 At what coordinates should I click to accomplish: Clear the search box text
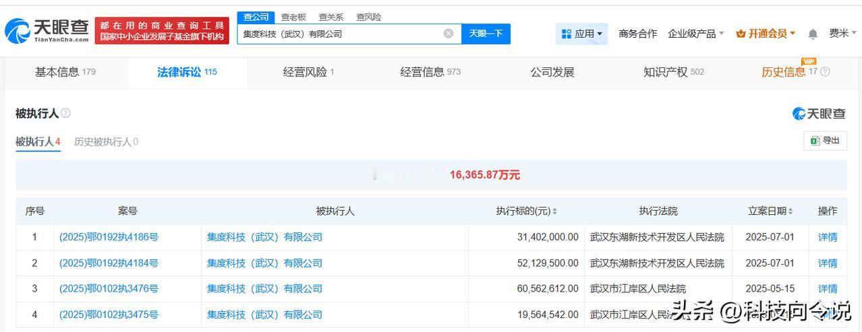pyautogui.click(x=449, y=34)
